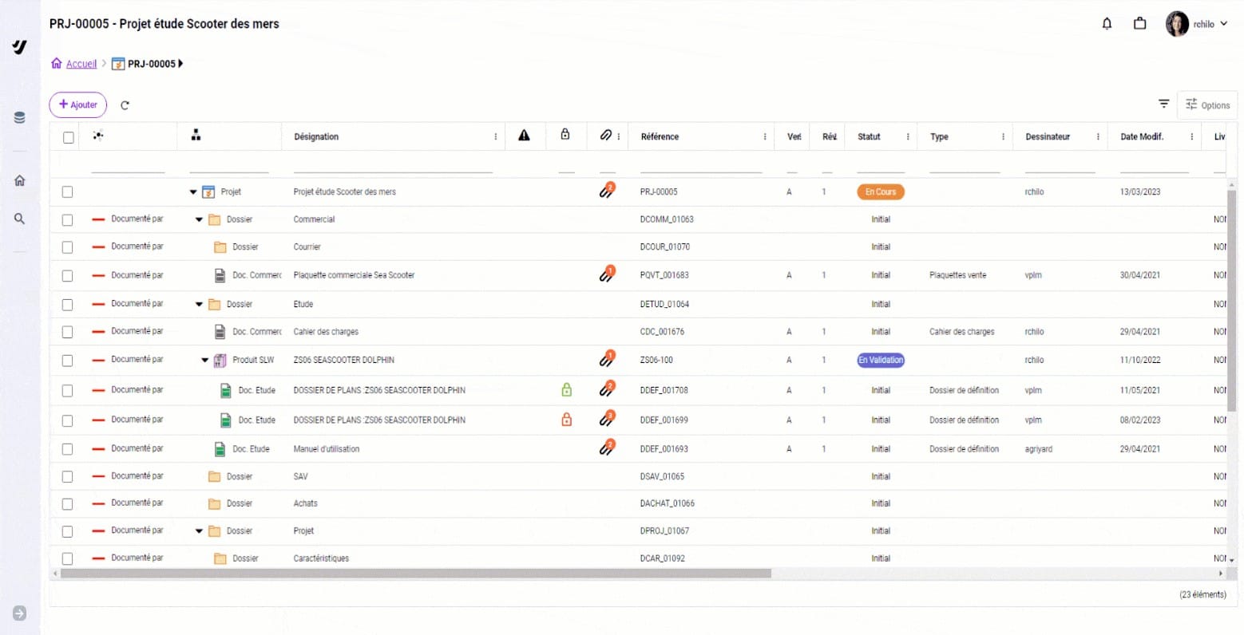The width and height of the screenshot is (1244, 635).
Task: Click attachment paperclip on PRJ-00005 row
Action: coord(607,191)
